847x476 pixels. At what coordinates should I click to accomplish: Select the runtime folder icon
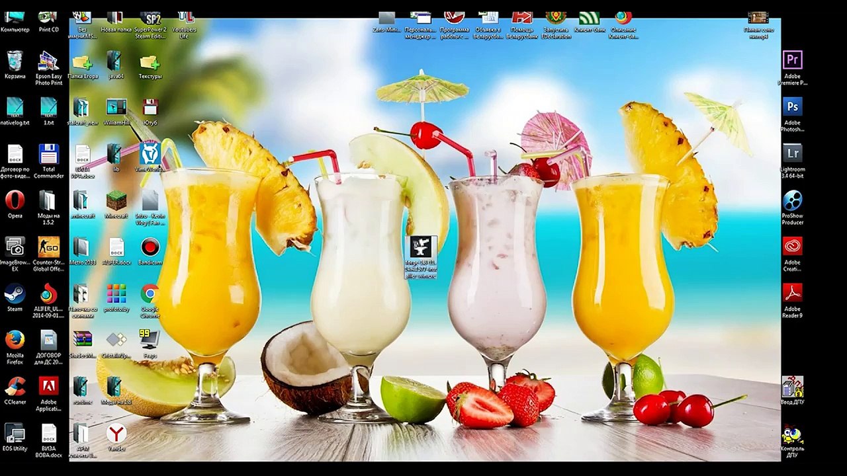(82, 391)
